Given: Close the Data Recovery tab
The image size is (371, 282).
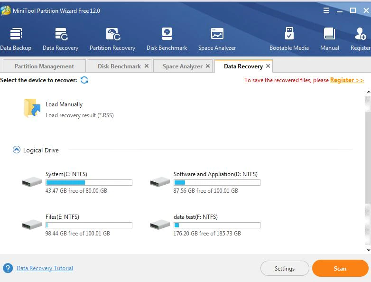Looking at the screenshot, I should point(268,66).
